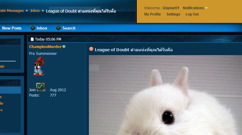The width and height of the screenshot is (242, 135).
Task: Log Out of the forum
Action: coord(192,14)
